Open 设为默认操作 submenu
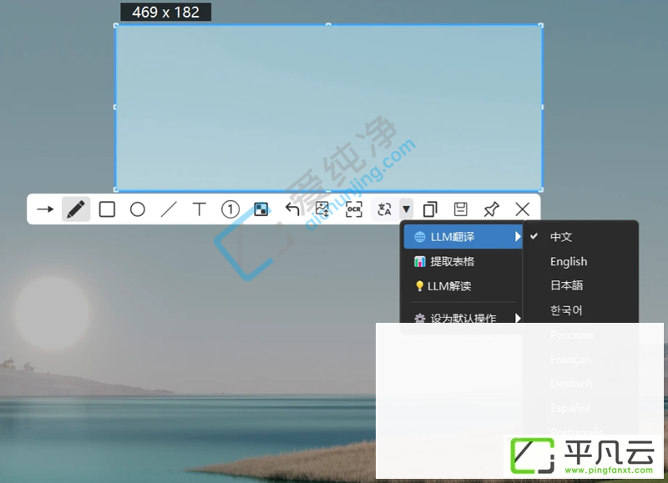668x483 pixels. click(463, 318)
